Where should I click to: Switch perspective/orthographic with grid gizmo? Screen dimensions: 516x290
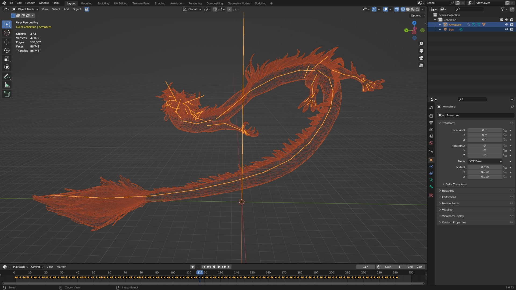[421, 65]
